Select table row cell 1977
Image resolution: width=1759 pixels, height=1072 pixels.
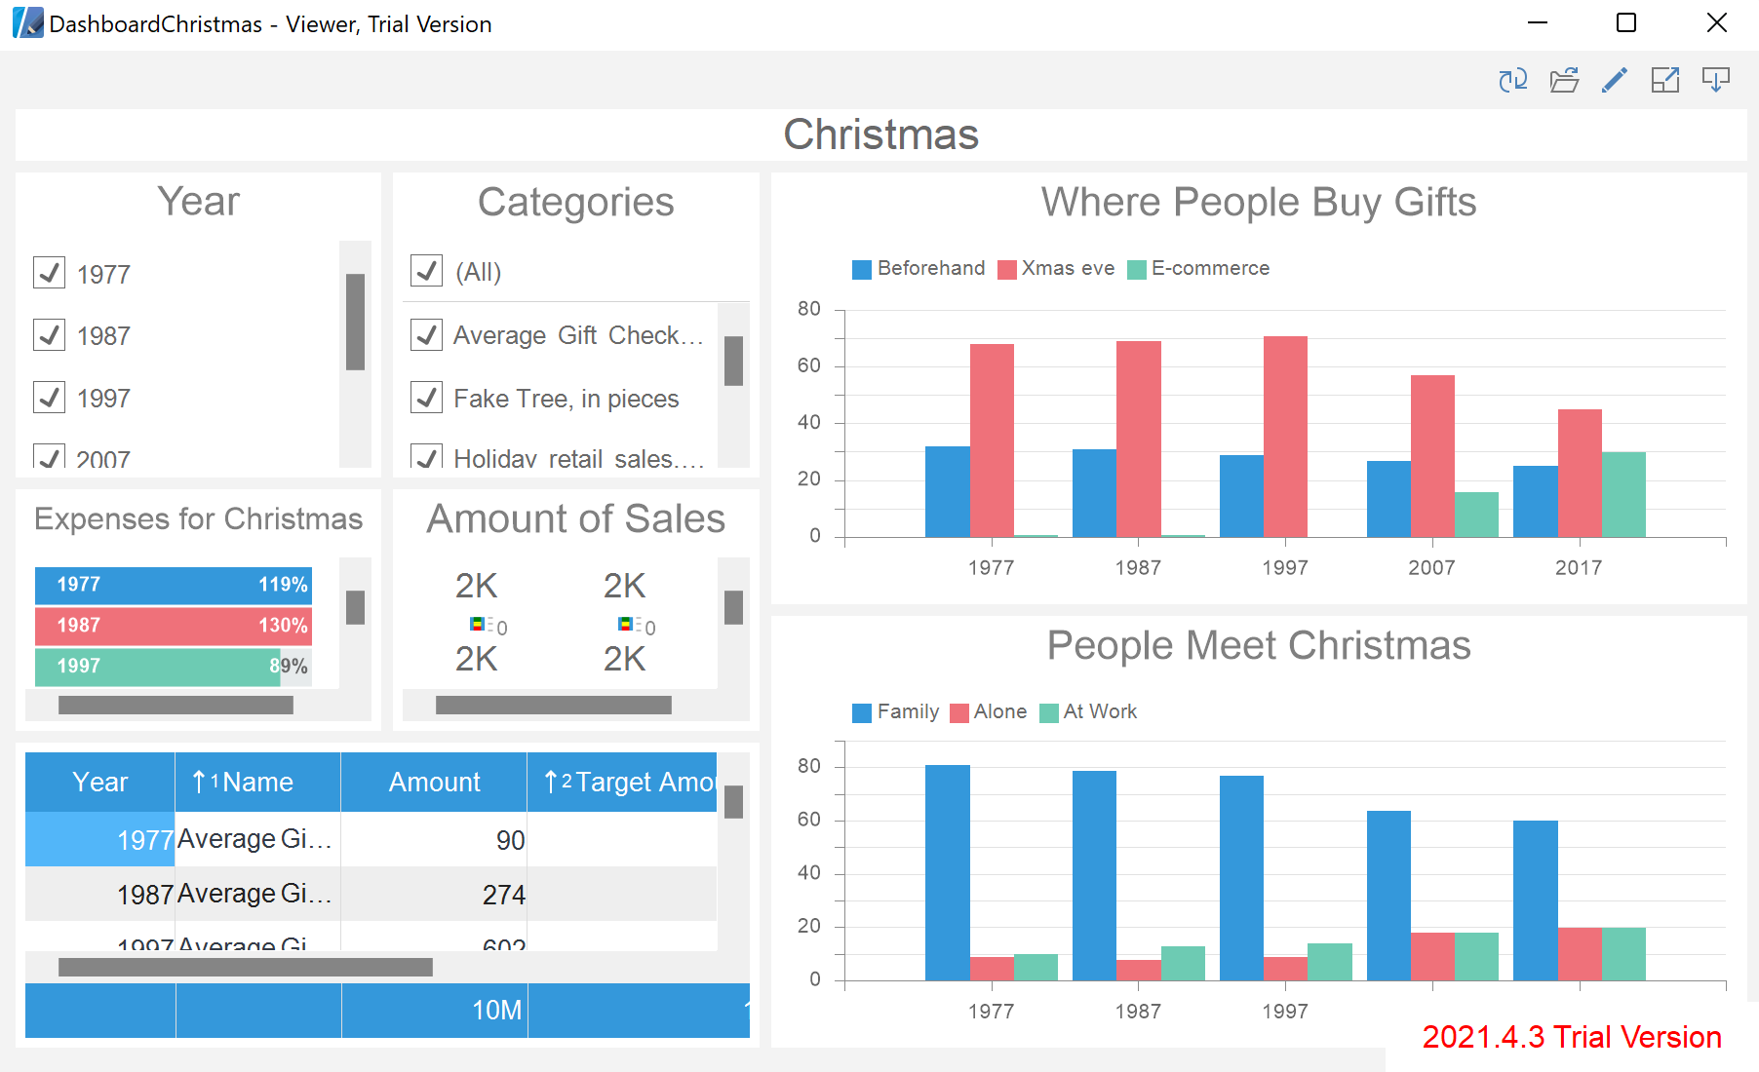point(99,839)
